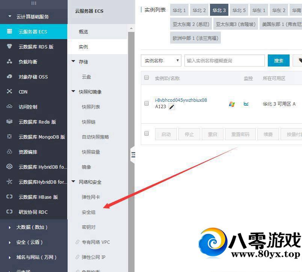This screenshot has height=272, width=302.
Task: Click the 启动 button
Action: tap(166, 134)
